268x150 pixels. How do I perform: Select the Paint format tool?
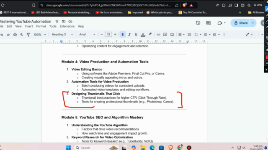28,35
